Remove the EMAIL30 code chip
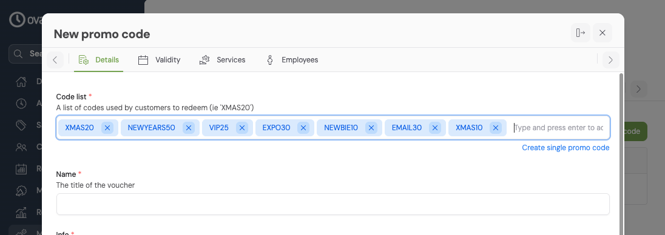 (x=434, y=127)
